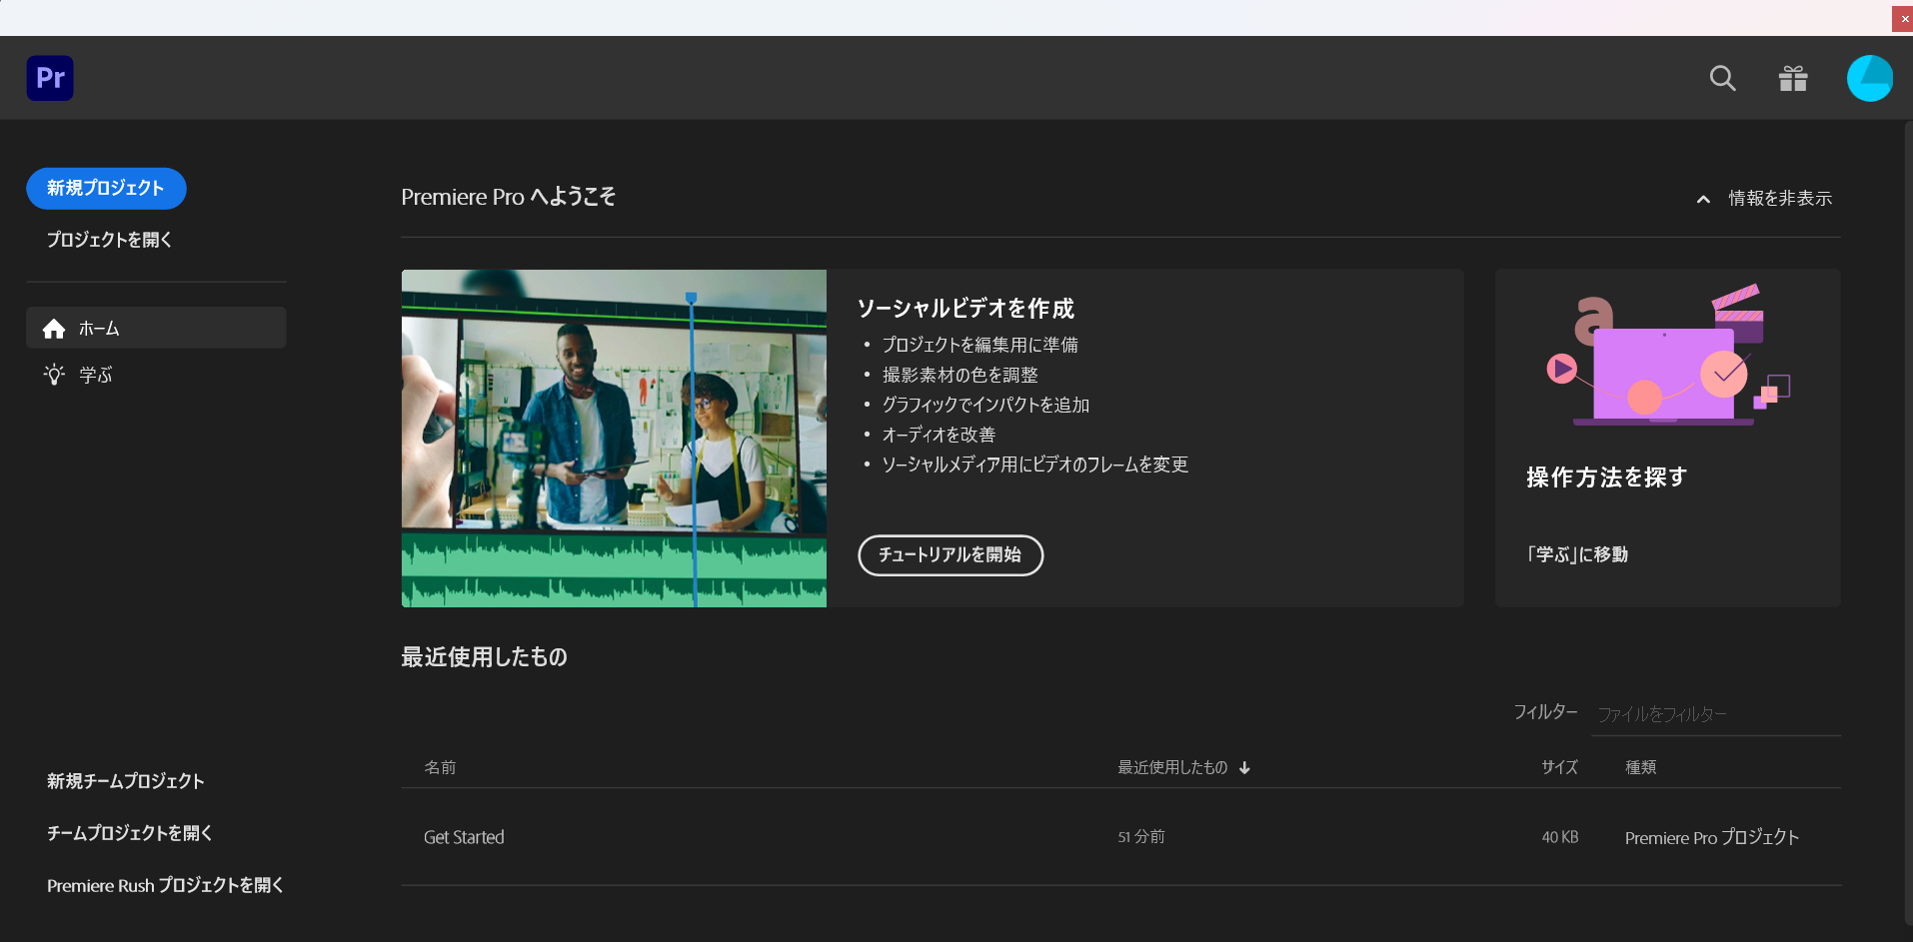
Task: Click the ソーシャルビデオを作成 heading
Action: tap(965, 309)
